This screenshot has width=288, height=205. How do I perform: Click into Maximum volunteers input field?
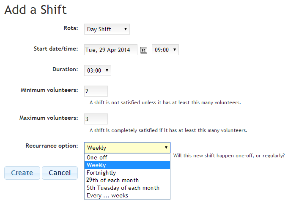coord(96,119)
